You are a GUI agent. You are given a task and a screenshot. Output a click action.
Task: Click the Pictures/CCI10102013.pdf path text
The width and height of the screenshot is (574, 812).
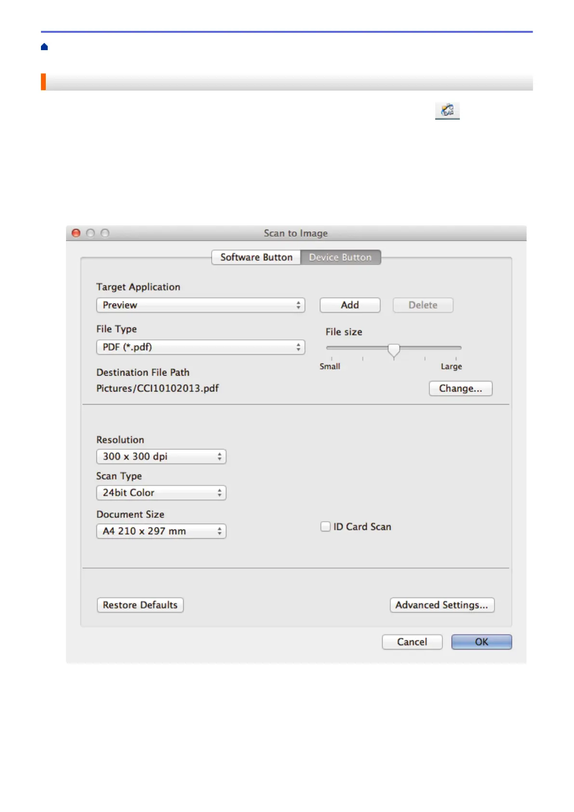coord(158,389)
